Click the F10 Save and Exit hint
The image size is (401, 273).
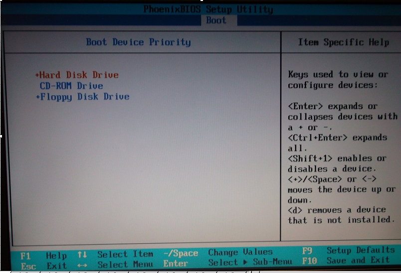(x=346, y=261)
